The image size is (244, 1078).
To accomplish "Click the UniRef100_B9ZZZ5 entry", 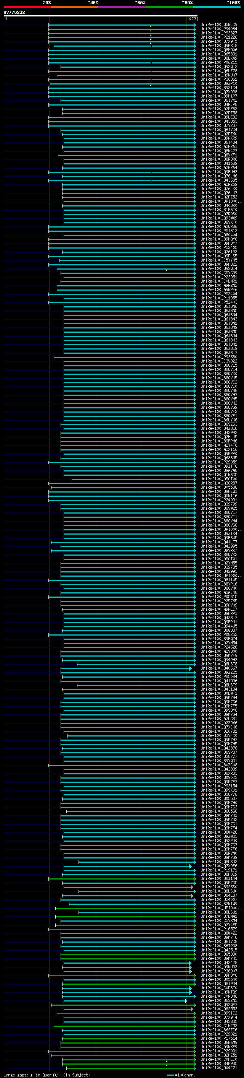I will click(218, 673).
